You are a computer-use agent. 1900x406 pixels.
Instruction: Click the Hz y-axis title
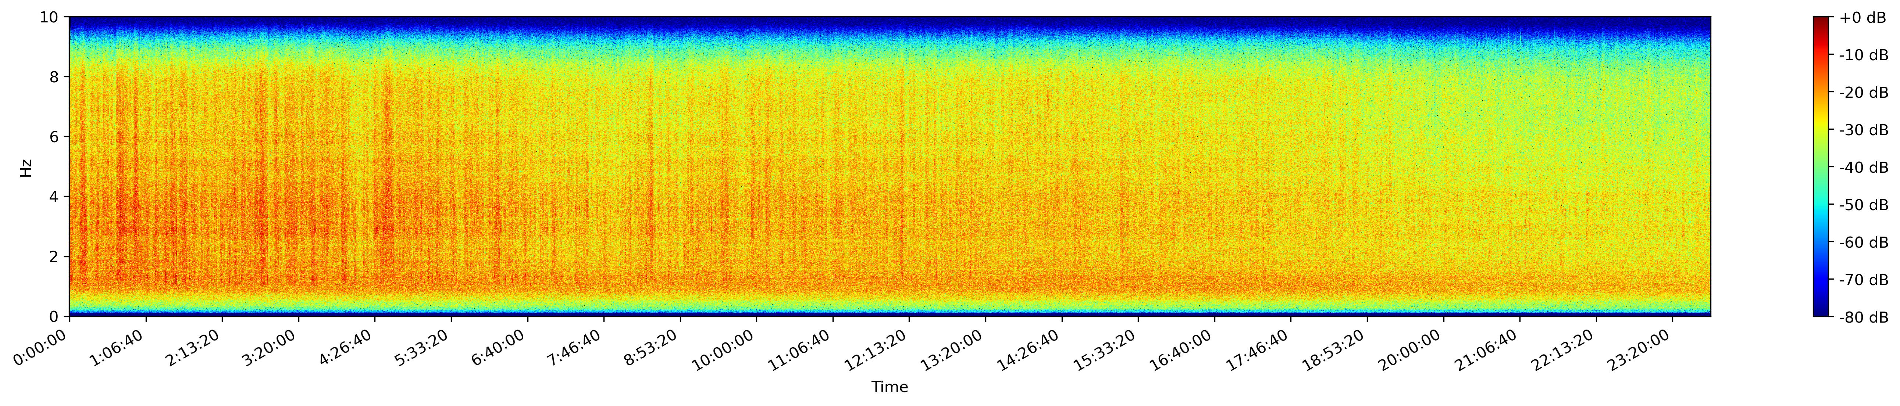[x=26, y=167]
